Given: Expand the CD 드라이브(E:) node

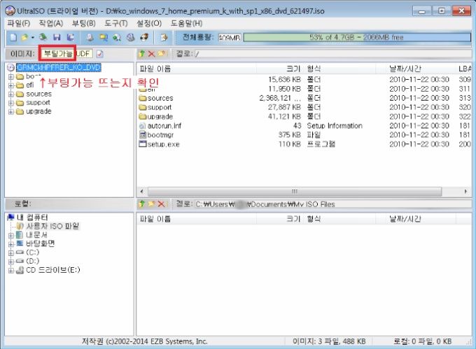Looking at the screenshot, I should (x=11, y=271).
